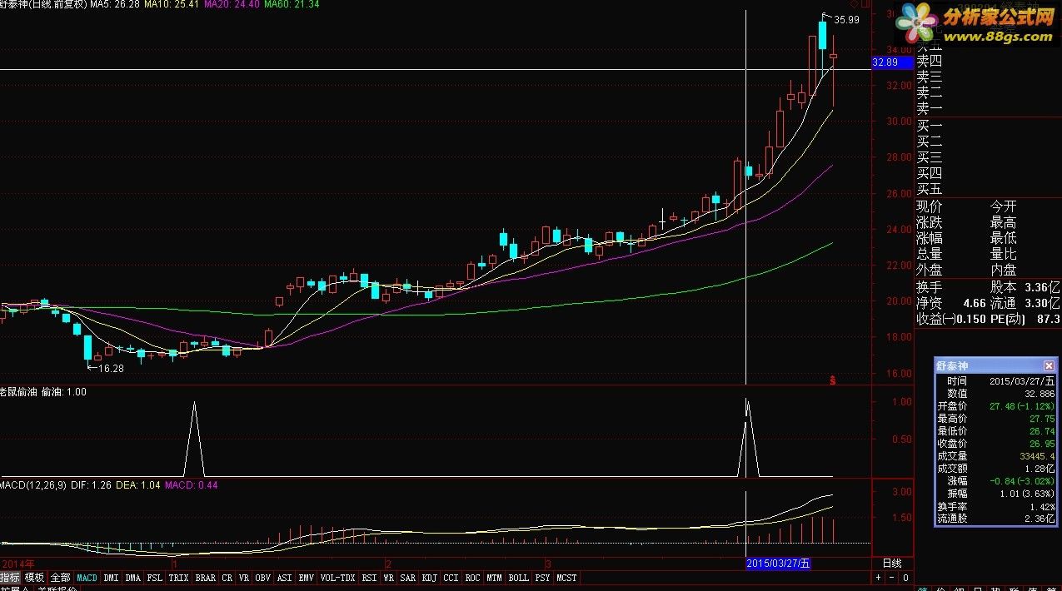Image resolution: width=1062 pixels, height=591 pixels.
Task: Click the 16.28 low price label
Action: pos(111,368)
